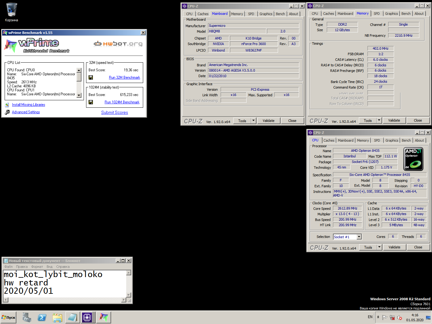Click the network tray icon
Screen dimensions: 432x324
pos(392,317)
